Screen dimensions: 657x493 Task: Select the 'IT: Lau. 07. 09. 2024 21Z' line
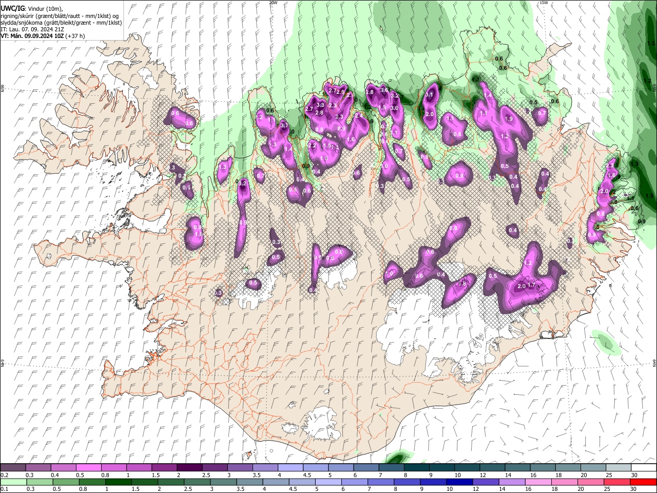tap(32, 29)
